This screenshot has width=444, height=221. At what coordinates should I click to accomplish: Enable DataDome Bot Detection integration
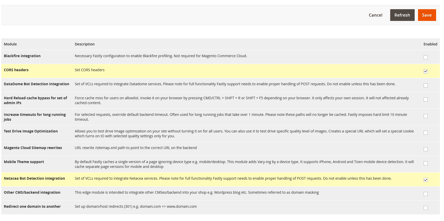coord(425,85)
